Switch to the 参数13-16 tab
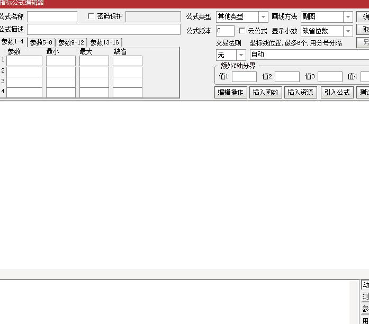Viewport: 369px width, 324px height. point(104,42)
